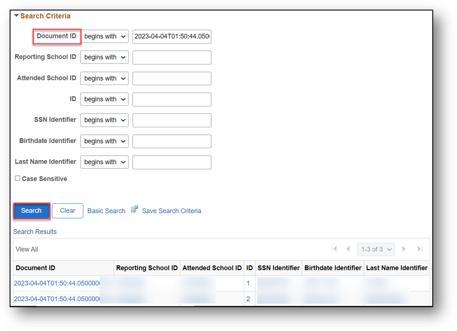The height and width of the screenshot is (331, 457).
Task: Open Birthdate Identifier operator dropdown
Action: click(x=104, y=141)
